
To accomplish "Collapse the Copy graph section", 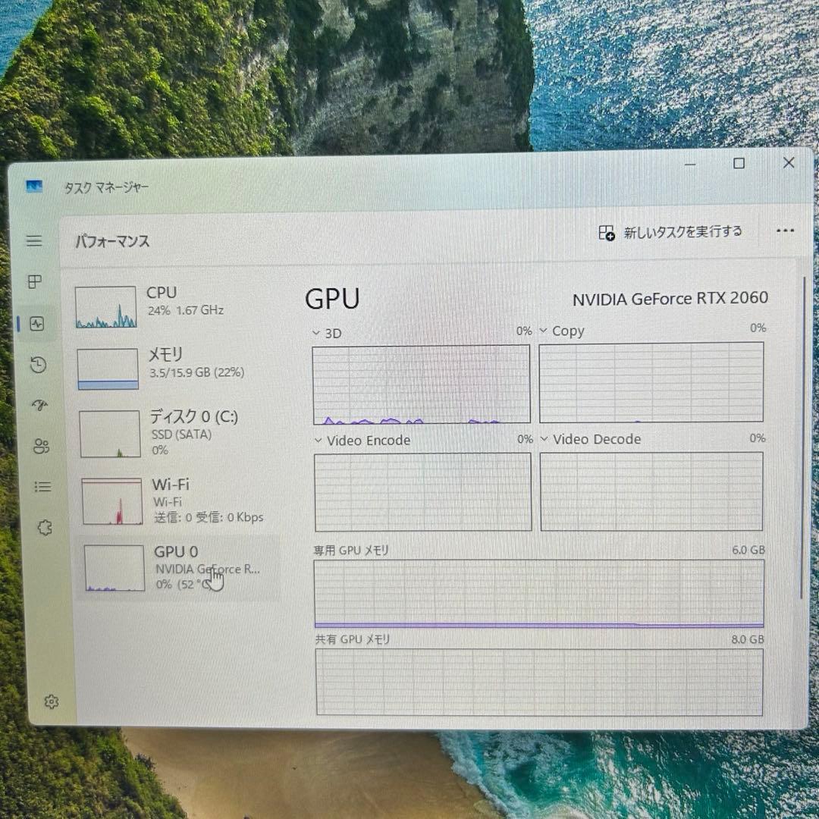I will tap(543, 331).
